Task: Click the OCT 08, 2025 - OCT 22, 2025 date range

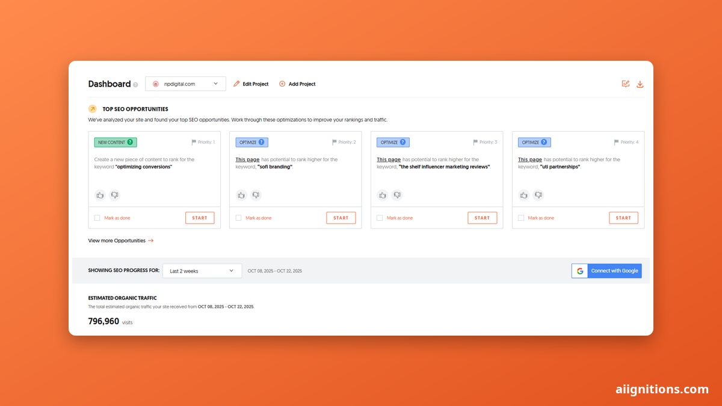Action: point(275,271)
